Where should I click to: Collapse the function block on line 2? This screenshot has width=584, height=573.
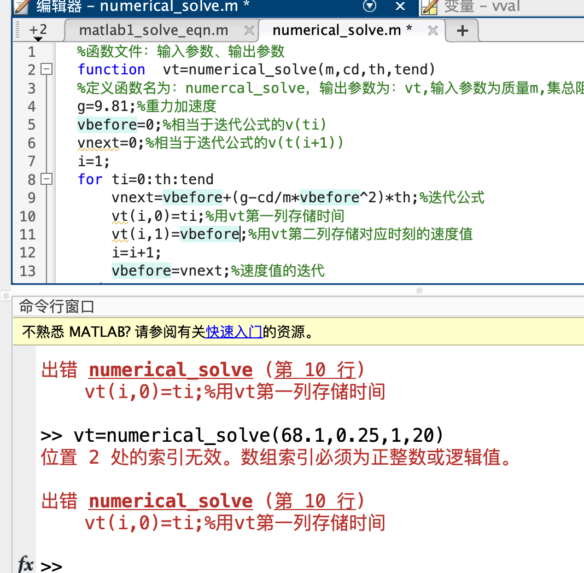coord(46,69)
